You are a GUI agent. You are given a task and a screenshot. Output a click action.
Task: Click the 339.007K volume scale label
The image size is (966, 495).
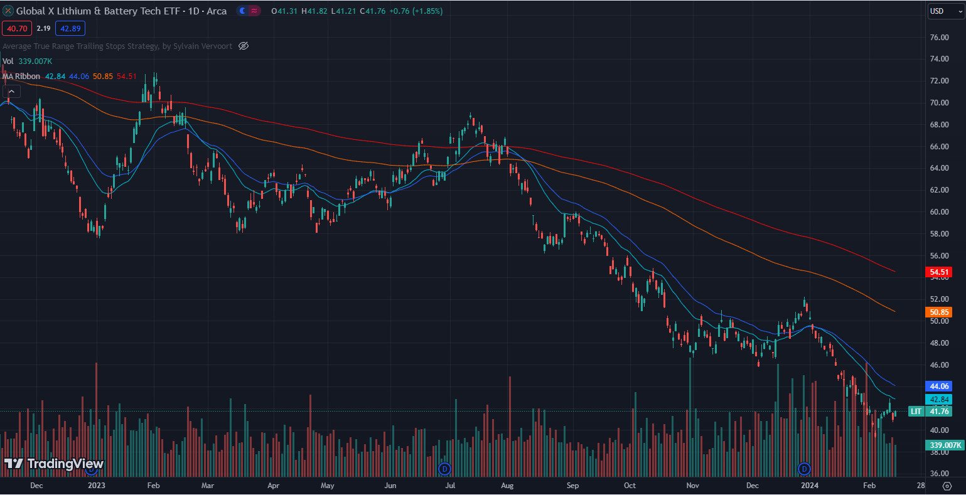point(945,445)
